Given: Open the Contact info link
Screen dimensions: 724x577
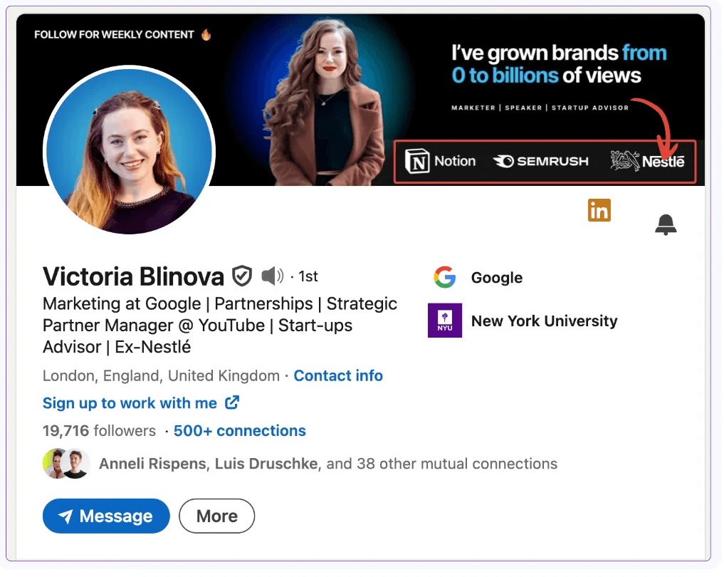Looking at the screenshot, I should (x=338, y=375).
